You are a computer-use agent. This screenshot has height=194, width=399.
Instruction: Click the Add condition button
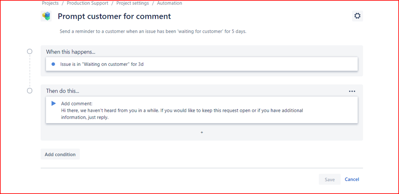pyautogui.click(x=60, y=154)
